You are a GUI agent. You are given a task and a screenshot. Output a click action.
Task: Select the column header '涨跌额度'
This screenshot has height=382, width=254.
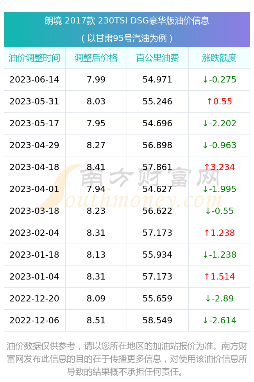(x=219, y=58)
